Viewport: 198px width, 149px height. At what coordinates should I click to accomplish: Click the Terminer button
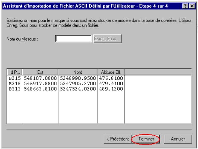click(146, 139)
